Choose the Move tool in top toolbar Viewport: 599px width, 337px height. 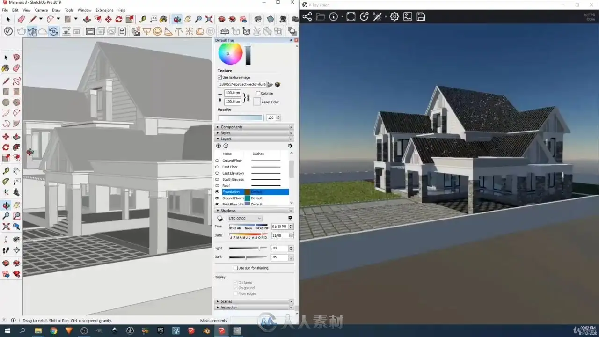point(108,19)
